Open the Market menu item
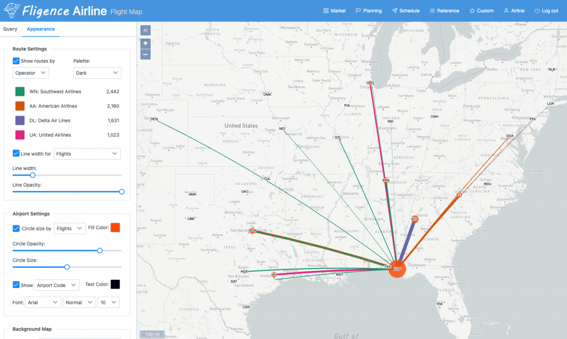Viewport: 567px width, 339px height. click(334, 11)
